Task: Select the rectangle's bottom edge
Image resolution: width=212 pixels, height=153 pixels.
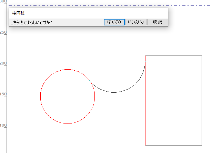Action: (x=174, y=145)
